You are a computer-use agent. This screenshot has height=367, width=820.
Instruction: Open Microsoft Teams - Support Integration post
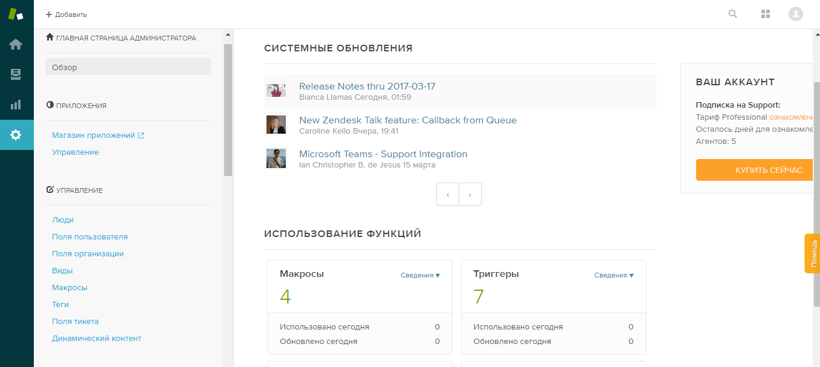(x=382, y=154)
